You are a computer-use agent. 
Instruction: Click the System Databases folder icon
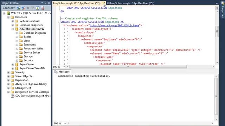[x=17, y=21]
